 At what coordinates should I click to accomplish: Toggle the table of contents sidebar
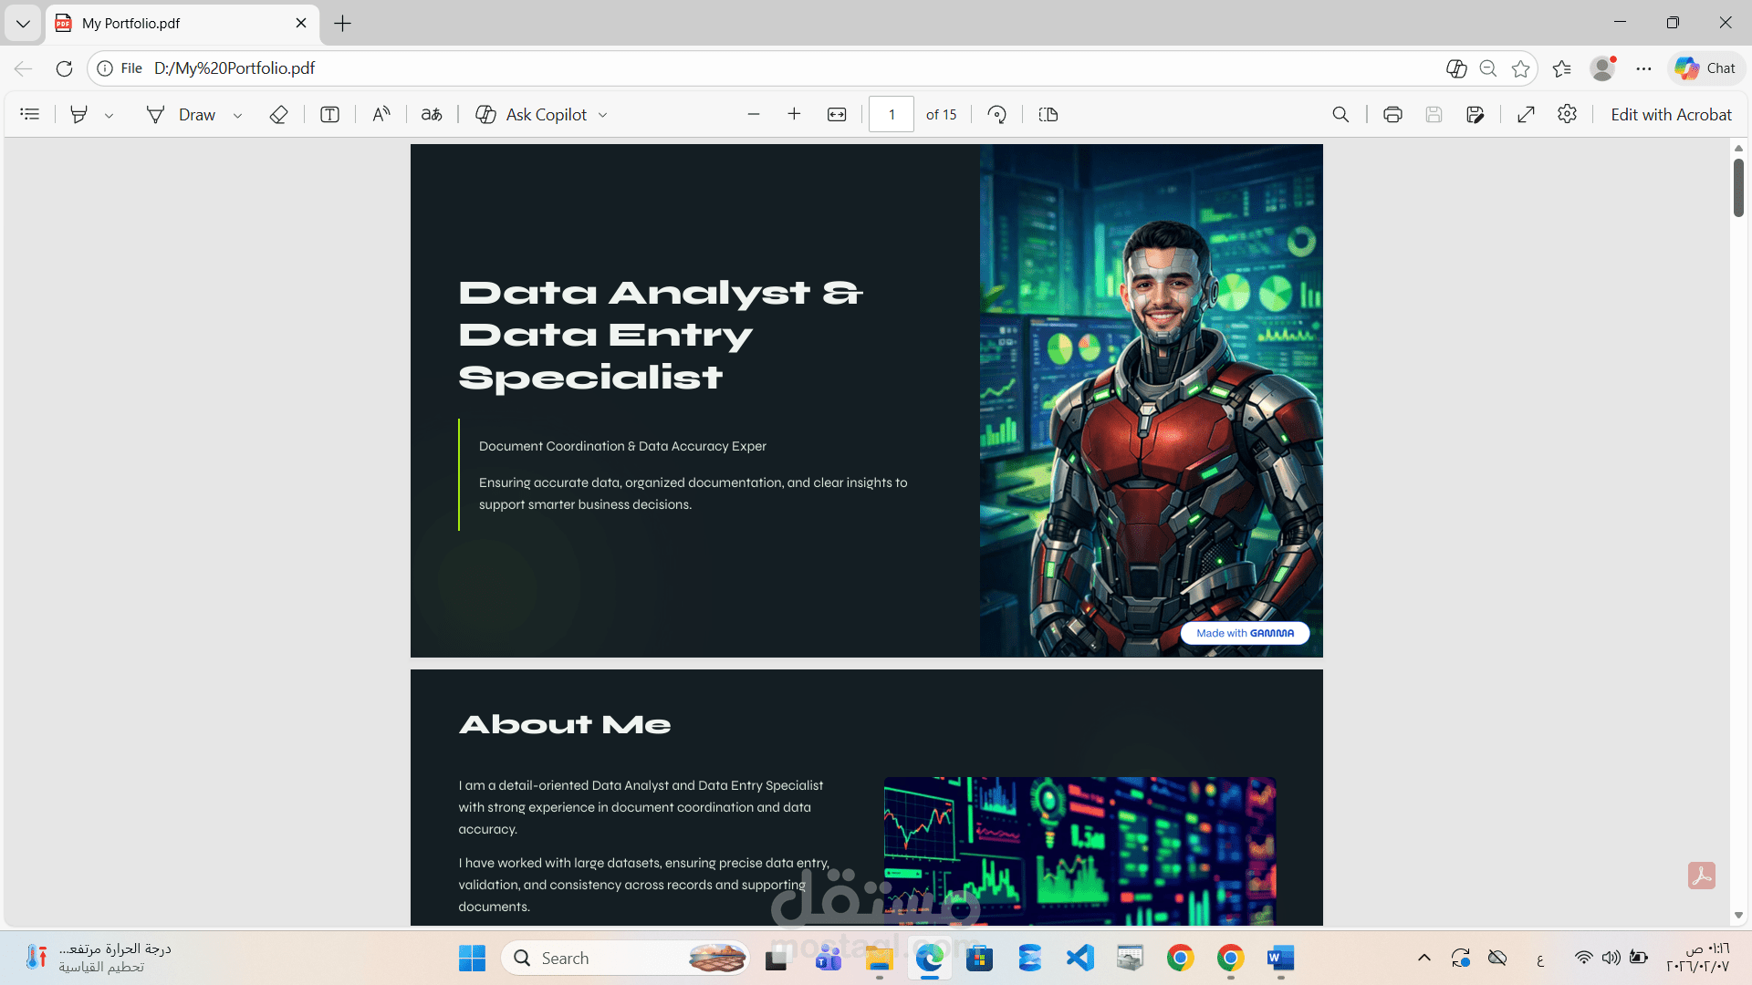[x=30, y=115]
